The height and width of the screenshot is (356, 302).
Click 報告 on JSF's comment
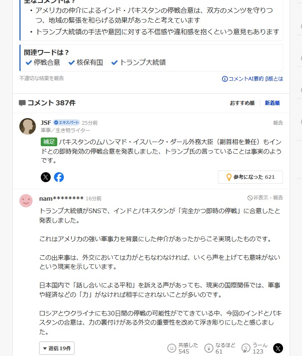(x=278, y=123)
